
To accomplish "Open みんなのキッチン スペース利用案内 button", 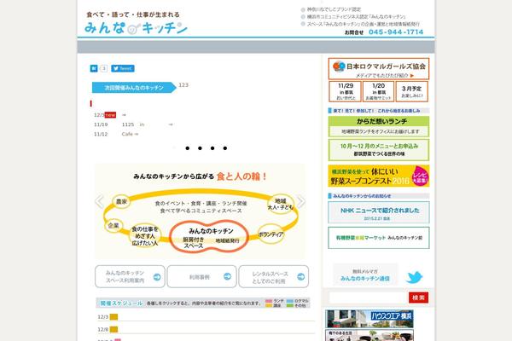I will click(130, 277).
